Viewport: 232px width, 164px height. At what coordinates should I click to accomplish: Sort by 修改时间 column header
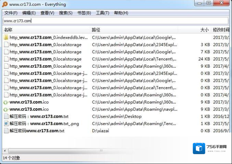[x=221, y=30]
